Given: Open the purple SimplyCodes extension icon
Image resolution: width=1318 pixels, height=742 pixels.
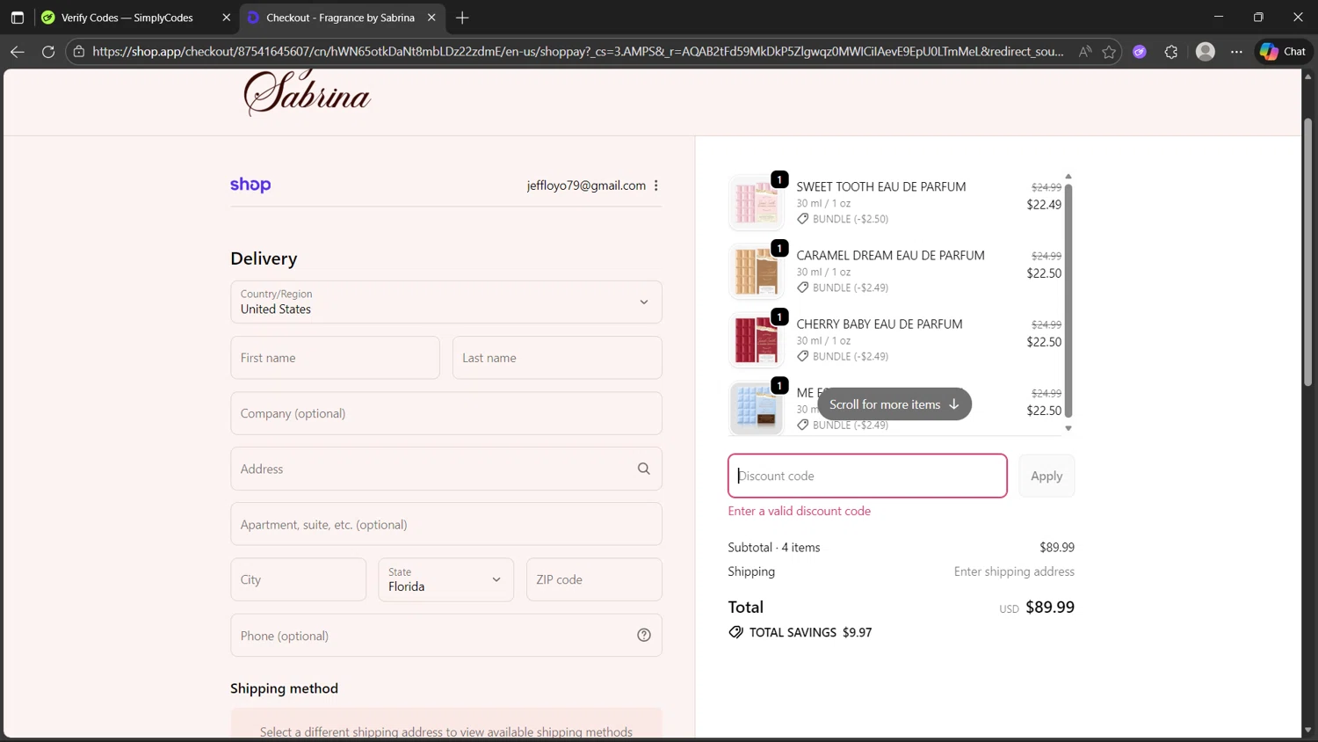Looking at the screenshot, I should click(x=1140, y=52).
